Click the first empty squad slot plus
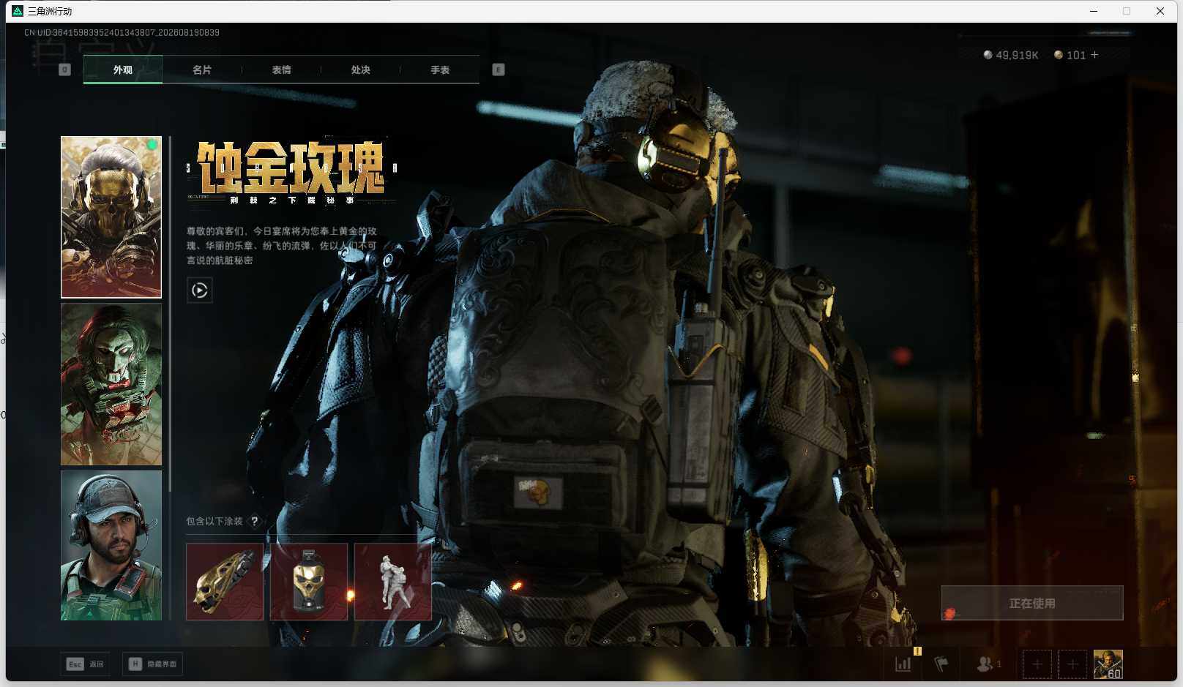 pyautogui.click(x=1037, y=664)
